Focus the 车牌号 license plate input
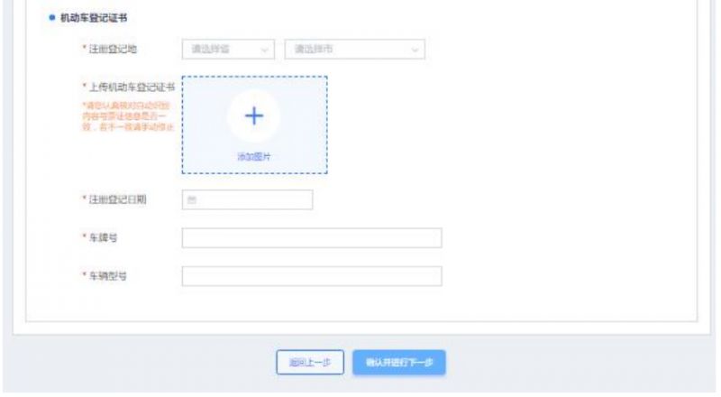721x397 pixels. pyautogui.click(x=312, y=237)
